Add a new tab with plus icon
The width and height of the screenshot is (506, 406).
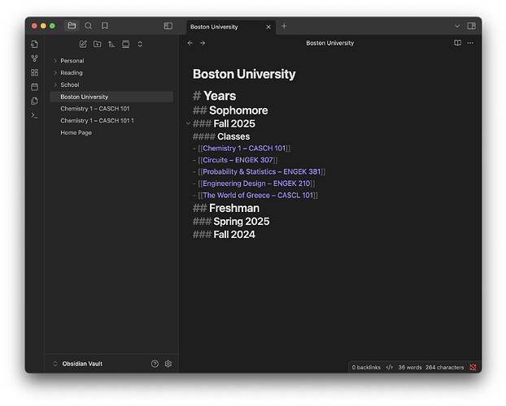[x=284, y=26]
